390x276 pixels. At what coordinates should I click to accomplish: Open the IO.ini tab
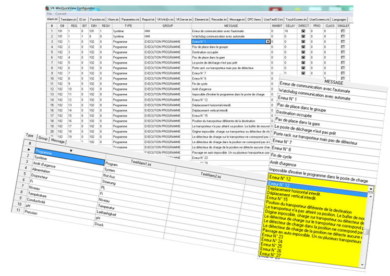82,19
